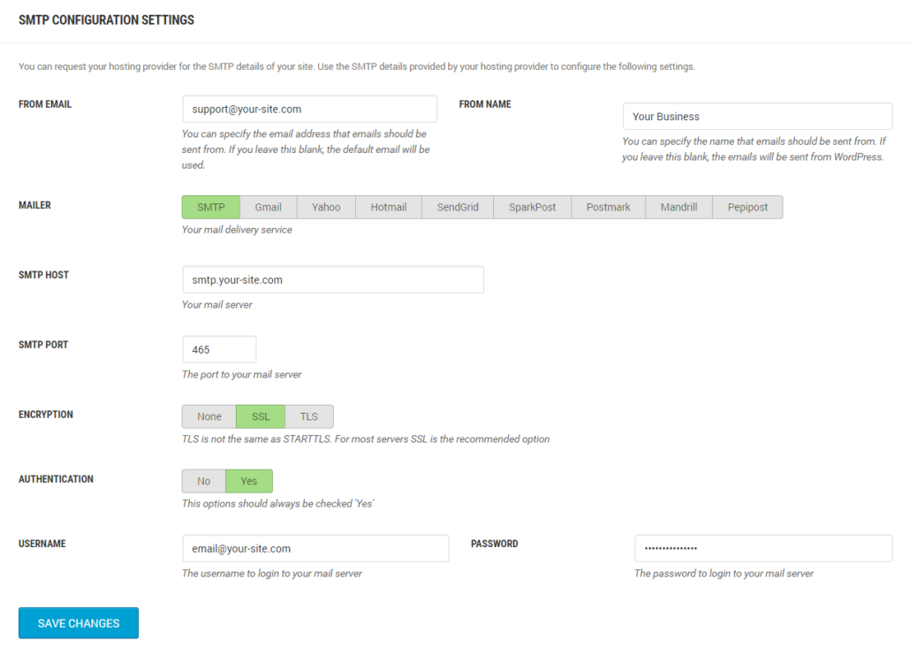Choose Pepipost delivery service

coord(747,207)
